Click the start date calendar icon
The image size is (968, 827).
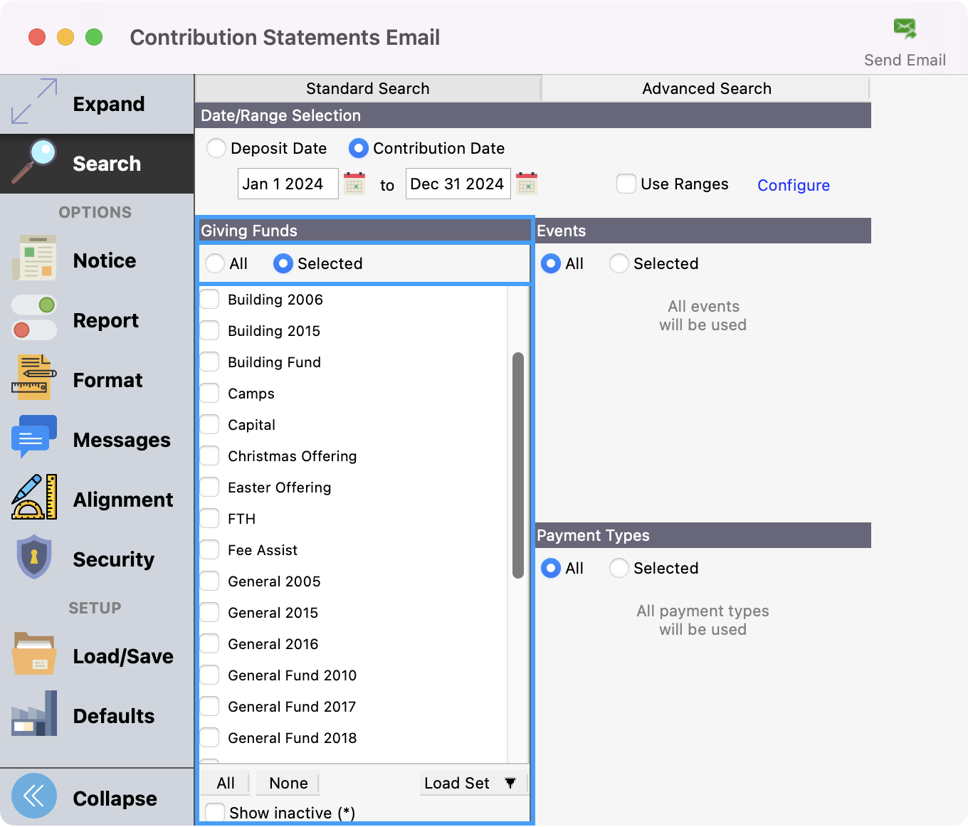[x=354, y=184]
